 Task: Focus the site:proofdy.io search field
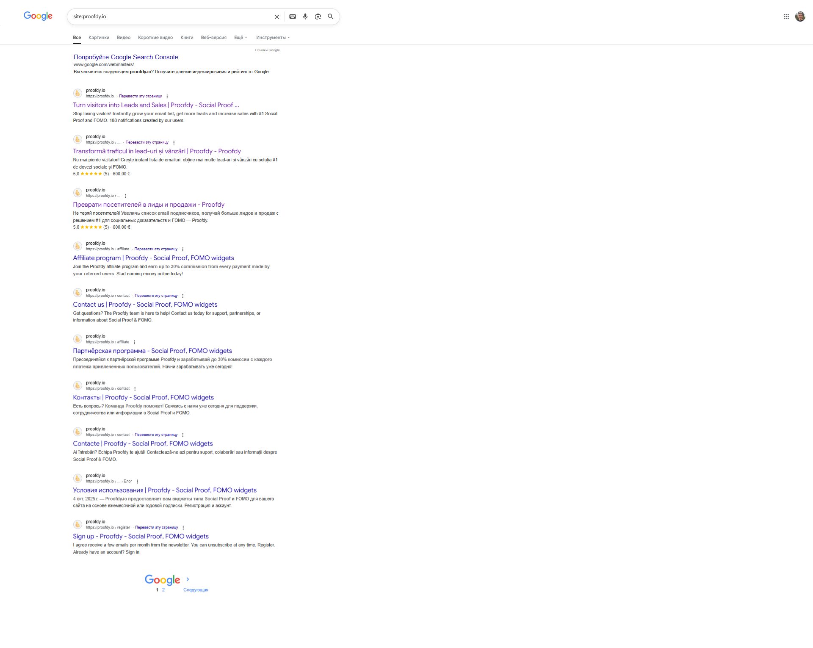coord(169,17)
